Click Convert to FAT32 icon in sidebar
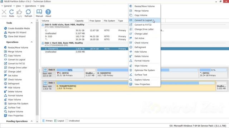The height and width of the screenshot is (128, 229). click(x=6, y=63)
